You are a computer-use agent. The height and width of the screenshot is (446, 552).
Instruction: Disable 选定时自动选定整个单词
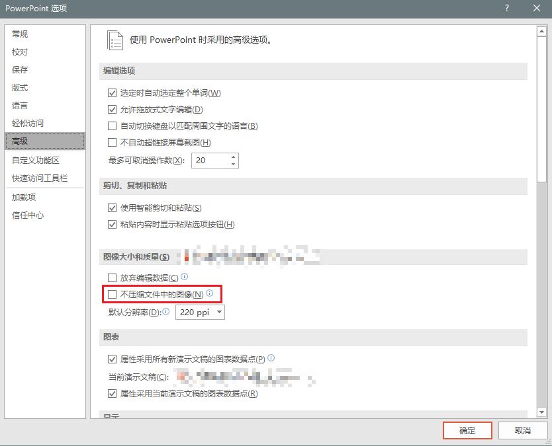pyautogui.click(x=112, y=93)
